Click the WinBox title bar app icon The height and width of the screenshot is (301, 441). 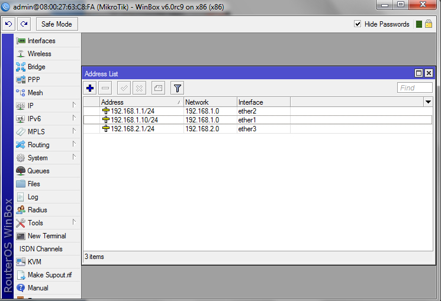(x=5, y=7)
